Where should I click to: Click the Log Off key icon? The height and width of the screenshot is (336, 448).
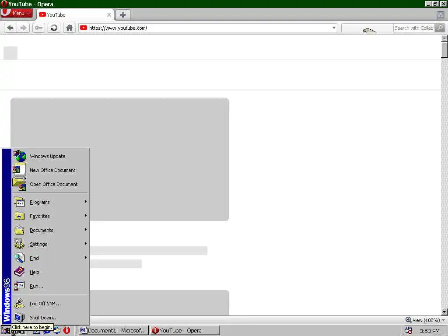(19, 304)
